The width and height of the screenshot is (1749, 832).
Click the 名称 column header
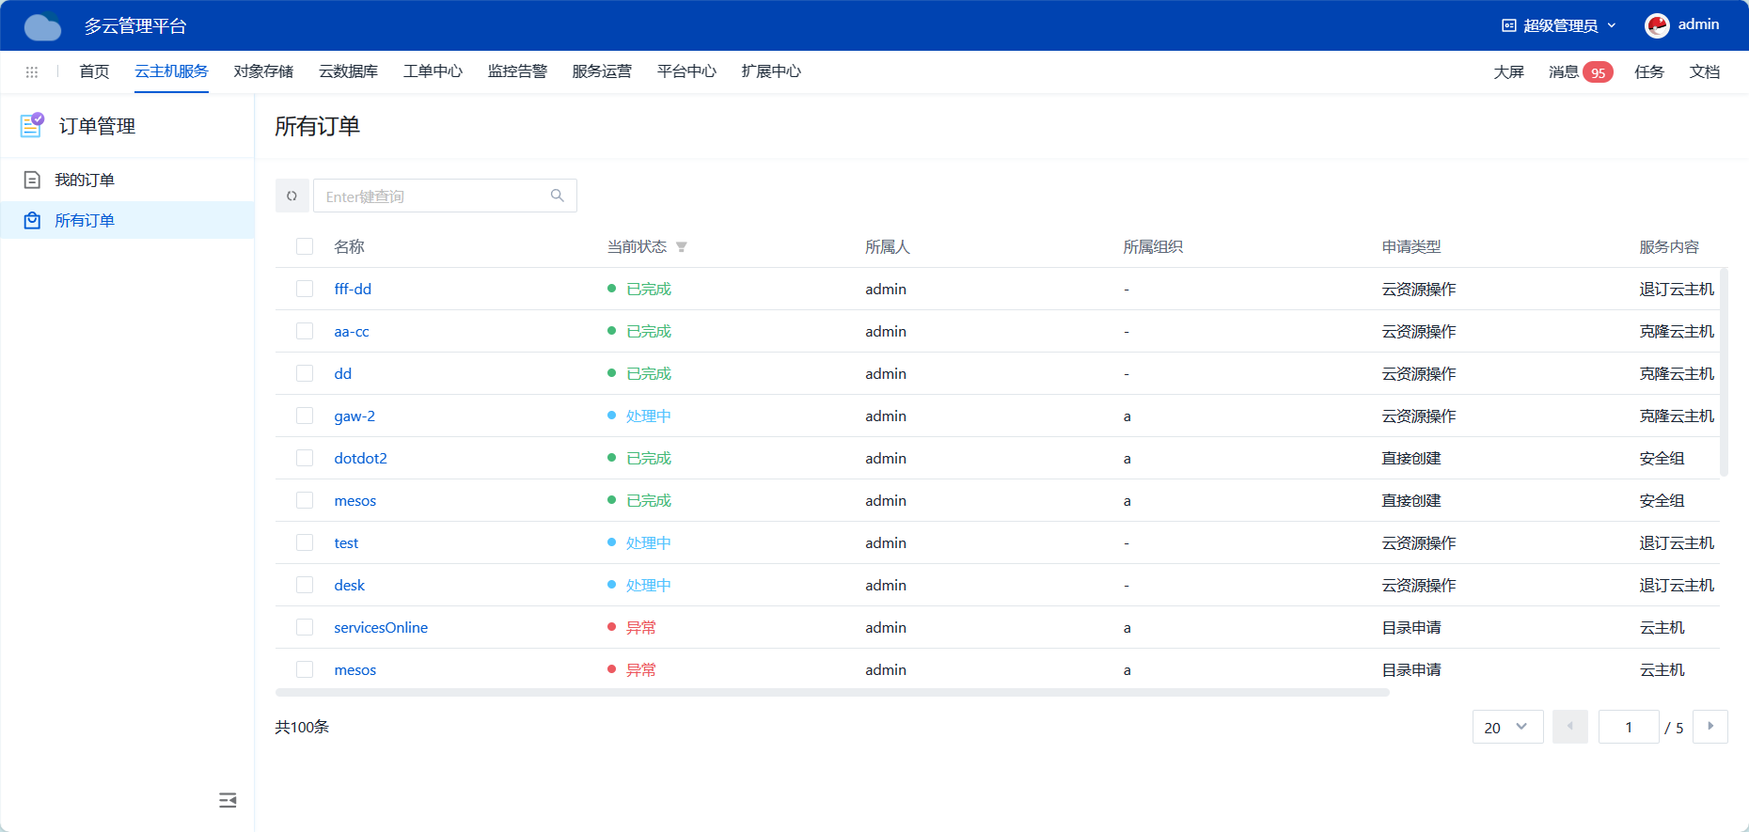349,246
